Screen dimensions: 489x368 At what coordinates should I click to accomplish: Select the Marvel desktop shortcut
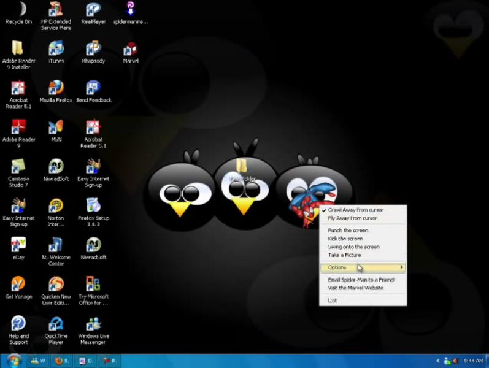131,52
